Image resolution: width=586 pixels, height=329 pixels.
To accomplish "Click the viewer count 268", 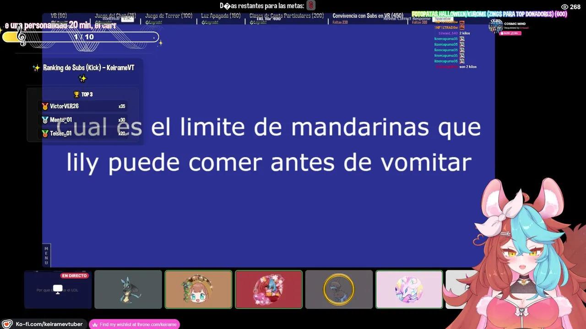I will coord(575,7).
